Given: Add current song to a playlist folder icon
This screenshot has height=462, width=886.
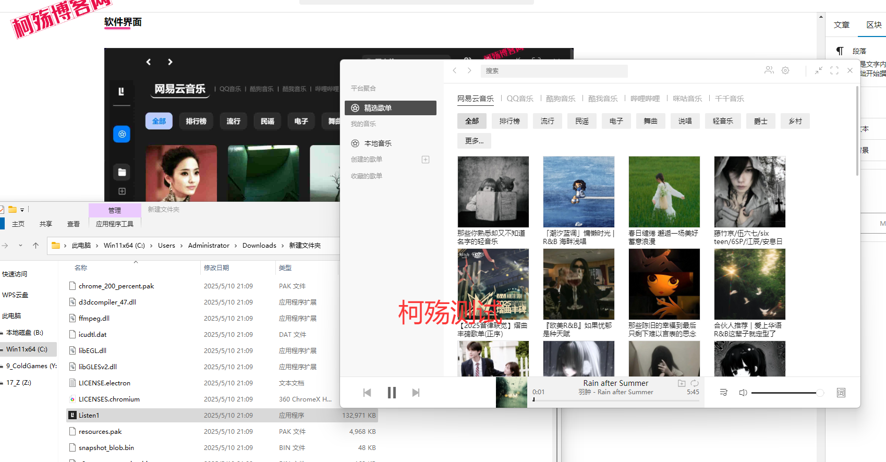Looking at the screenshot, I should click(x=682, y=383).
